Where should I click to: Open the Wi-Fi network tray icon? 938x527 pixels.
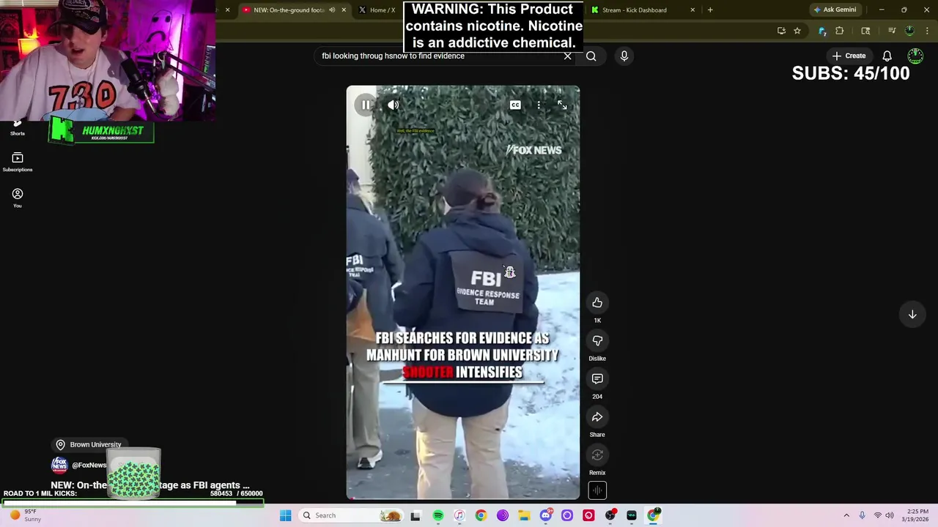click(x=877, y=515)
